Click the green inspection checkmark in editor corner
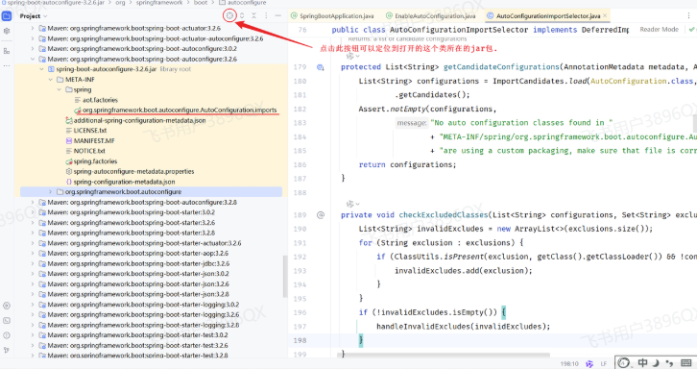Image resolution: width=697 pixels, height=369 pixels. (x=691, y=30)
